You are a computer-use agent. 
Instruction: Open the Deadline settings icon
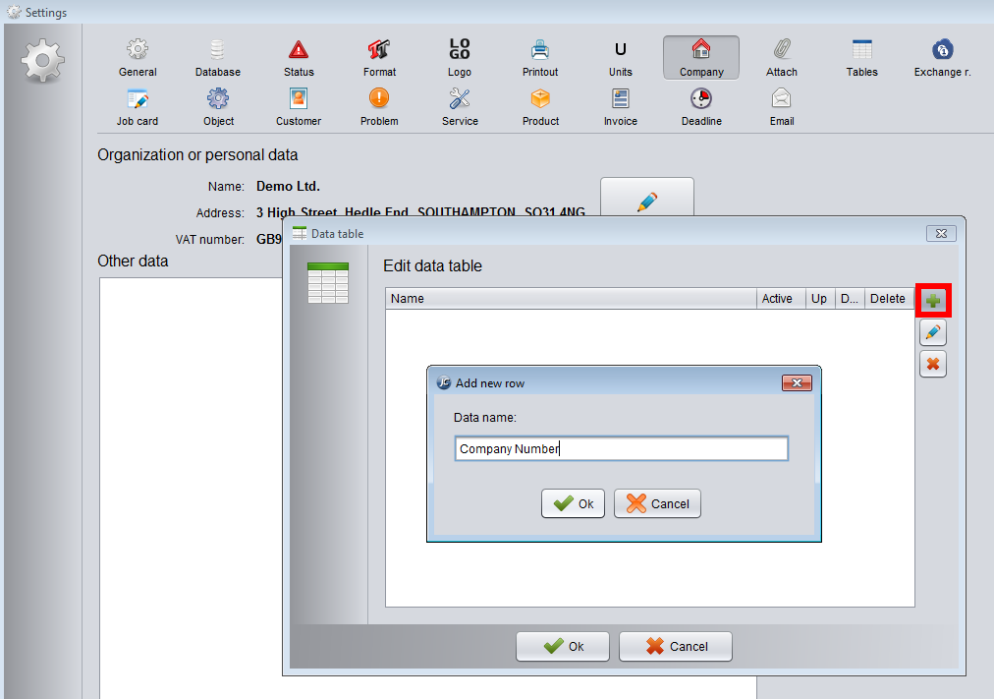click(700, 106)
